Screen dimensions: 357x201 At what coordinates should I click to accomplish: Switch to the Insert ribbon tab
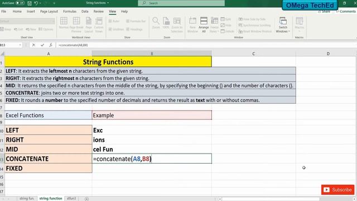[31, 11]
